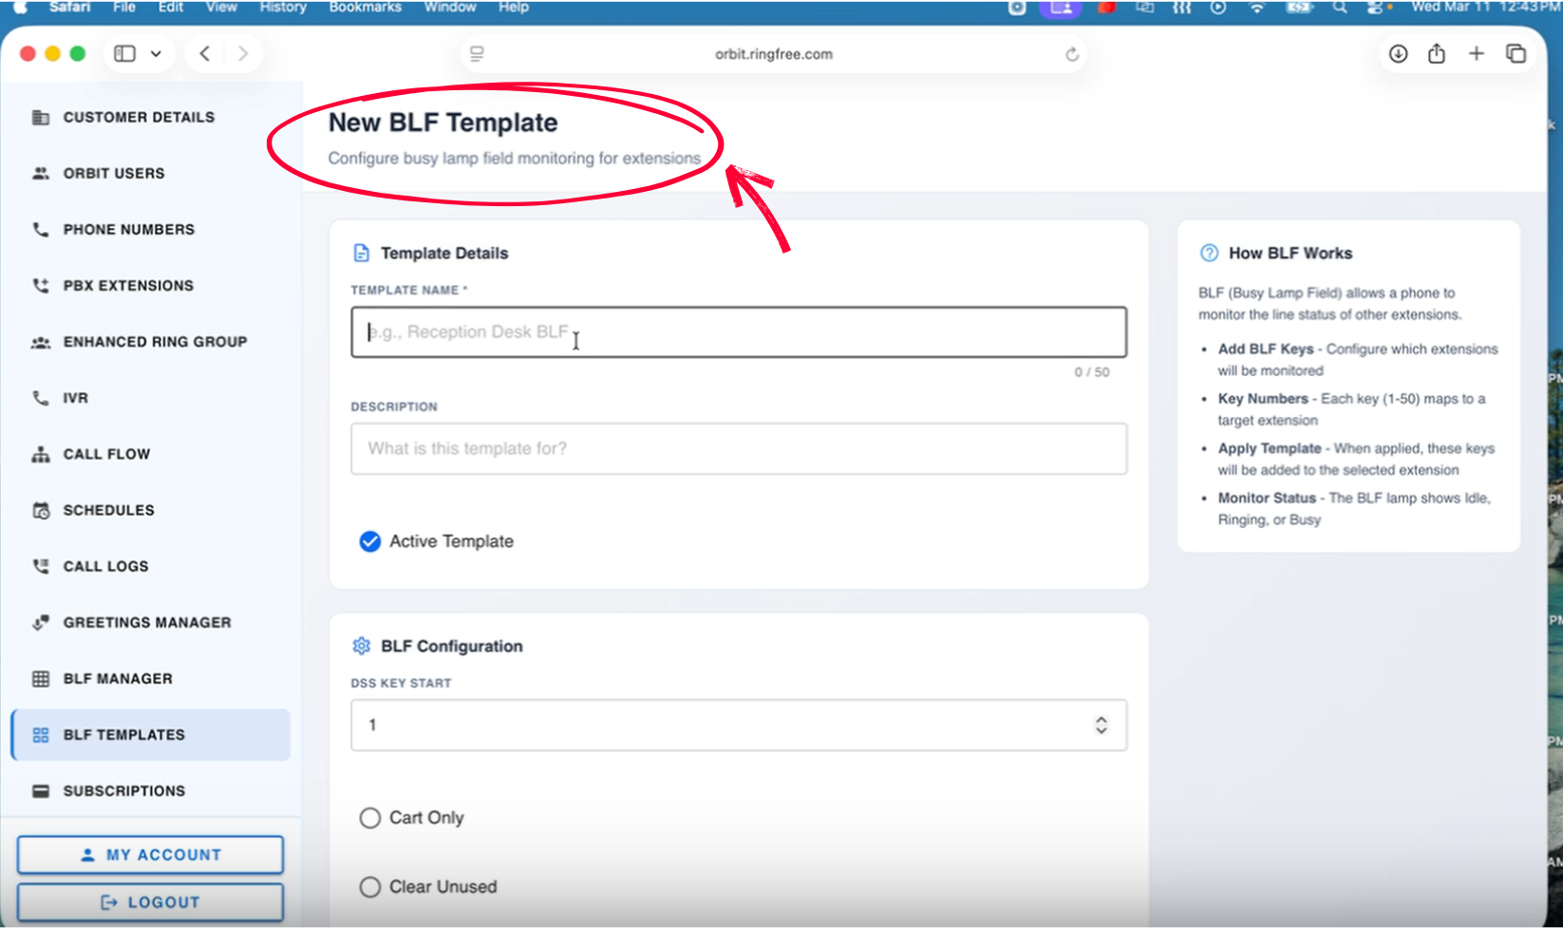Click the My Account button
Image resolution: width=1563 pixels, height=929 pixels.
(150, 855)
